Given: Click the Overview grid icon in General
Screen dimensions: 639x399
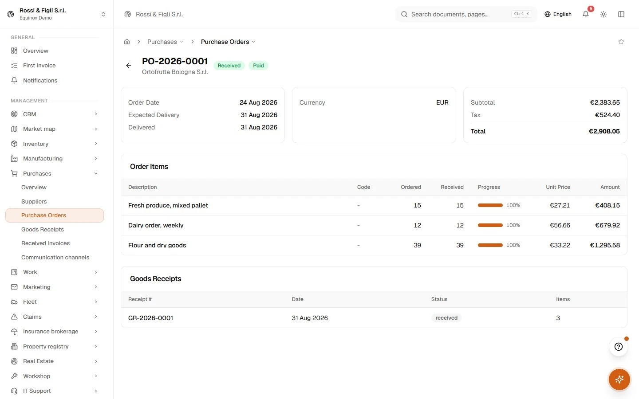Looking at the screenshot, I should point(14,51).
